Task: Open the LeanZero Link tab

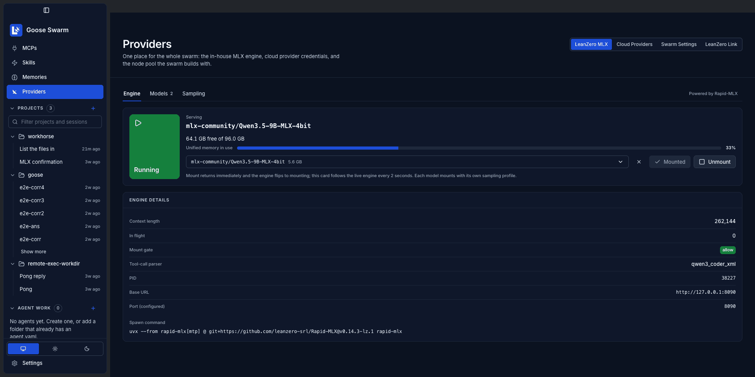Action: point(721,44)
